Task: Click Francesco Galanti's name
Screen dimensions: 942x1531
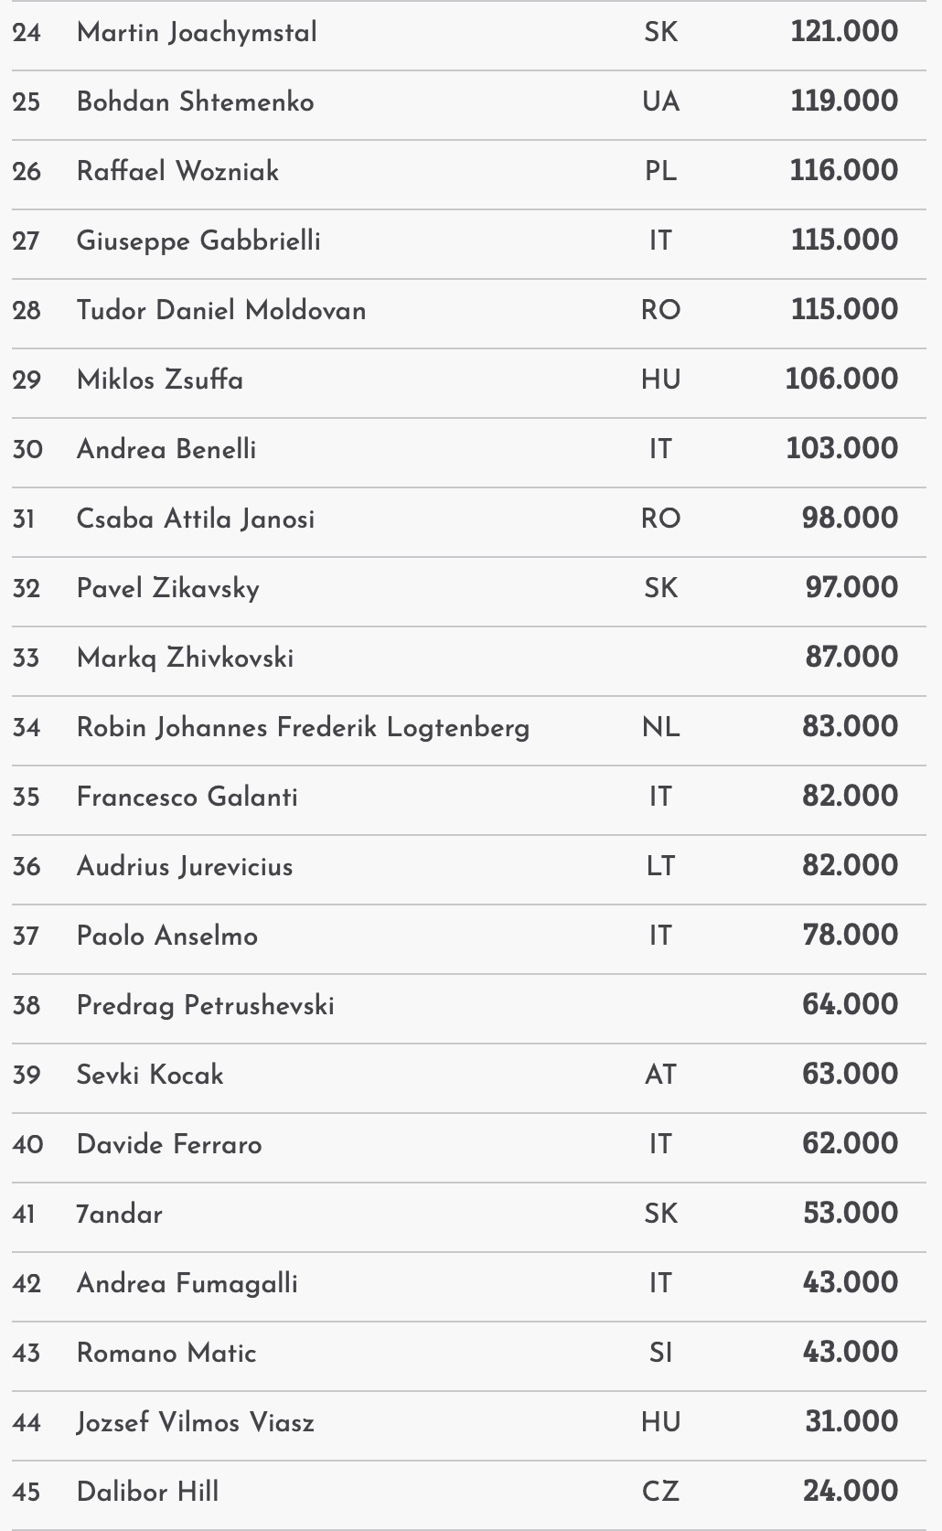Action: 187,797
